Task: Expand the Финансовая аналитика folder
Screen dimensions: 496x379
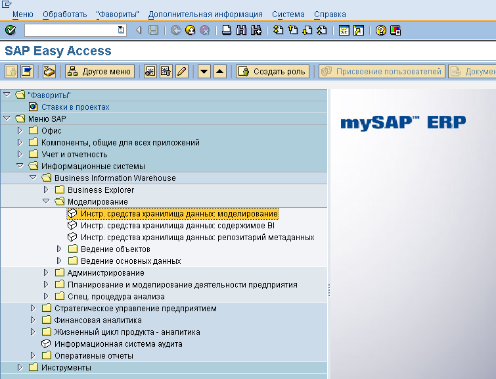Action: [33, 320]
